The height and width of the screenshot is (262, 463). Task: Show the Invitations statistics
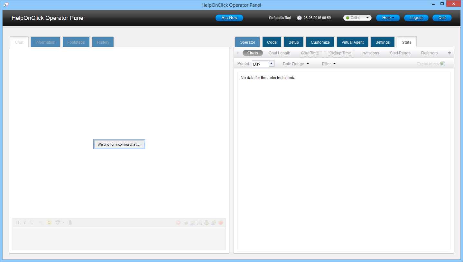[x=370, y=53]
